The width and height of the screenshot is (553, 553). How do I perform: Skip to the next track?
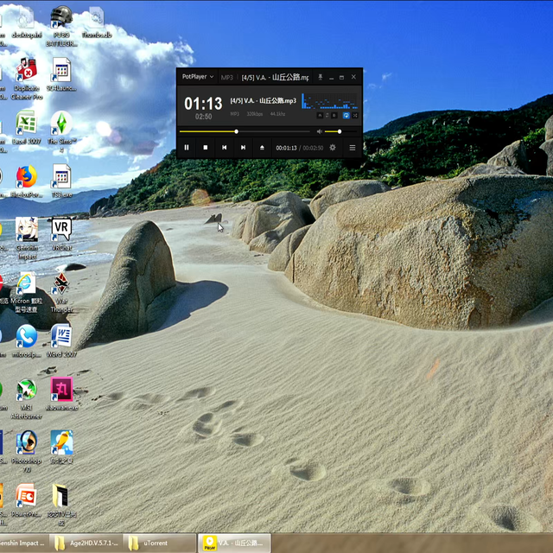tap(243, 148)
